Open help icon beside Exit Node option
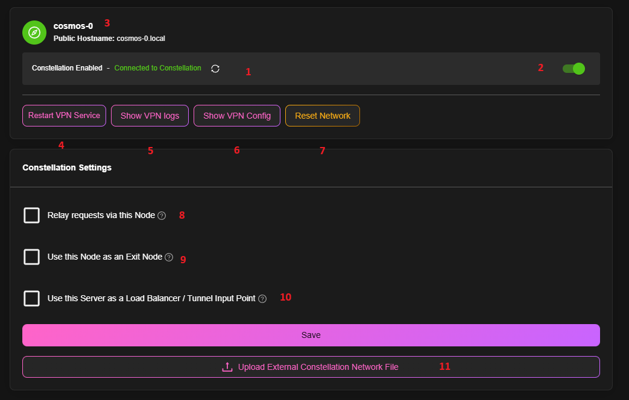The width and height of the screenshot is (629, 400). (x=169, y=257)
